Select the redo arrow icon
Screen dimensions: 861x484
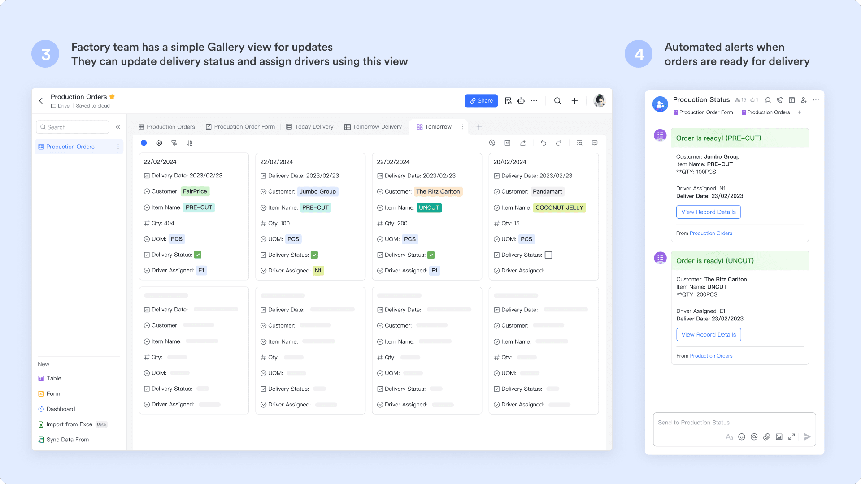(x=558, y=143)
